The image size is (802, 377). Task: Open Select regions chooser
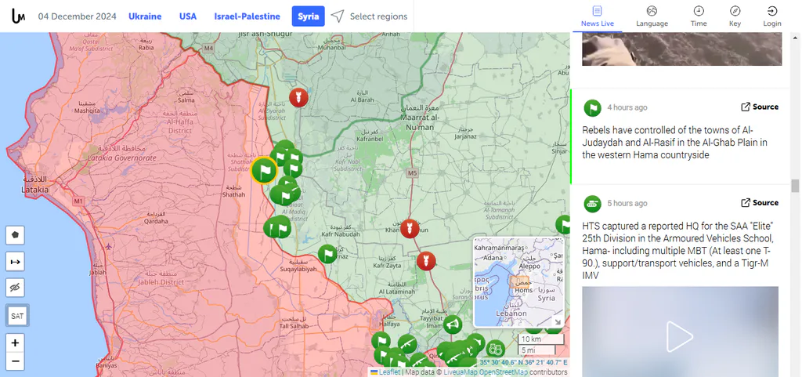click(370, 16)
